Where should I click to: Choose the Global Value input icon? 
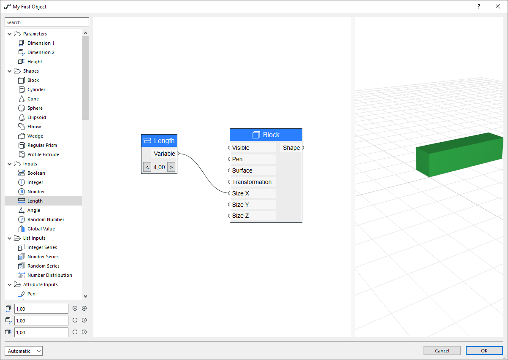point(22,229)
